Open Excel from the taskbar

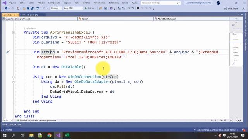coord(67,136)
